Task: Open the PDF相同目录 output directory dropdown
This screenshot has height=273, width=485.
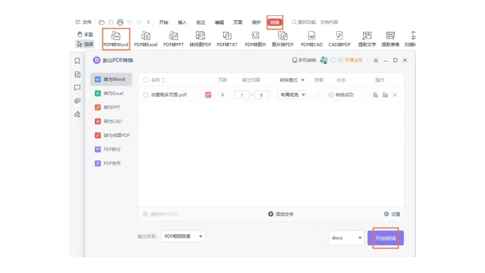Action: 183,236
